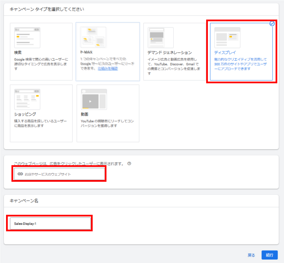The height and width of the screenshot is (263, 284).
Task: Click the Search campaign illustration icon
Action: pyautogui.click(x=27, y=38)
